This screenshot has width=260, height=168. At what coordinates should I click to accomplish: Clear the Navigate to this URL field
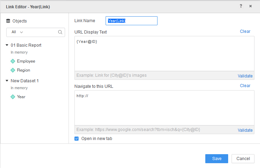[x=245, y=86]
